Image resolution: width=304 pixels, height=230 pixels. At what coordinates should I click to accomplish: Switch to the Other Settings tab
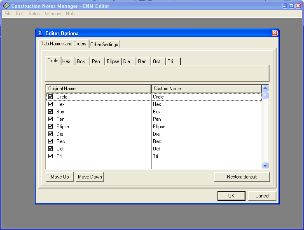(x=104, y=45)
